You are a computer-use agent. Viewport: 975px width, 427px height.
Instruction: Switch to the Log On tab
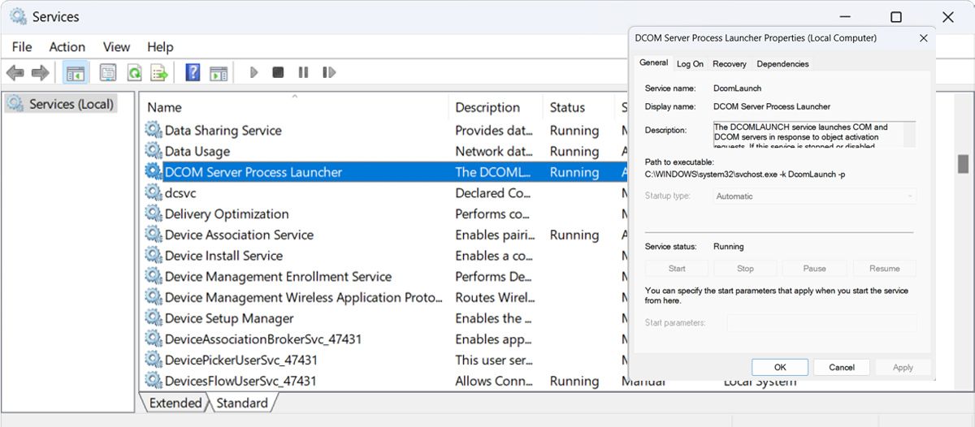(x=690, y=64)
